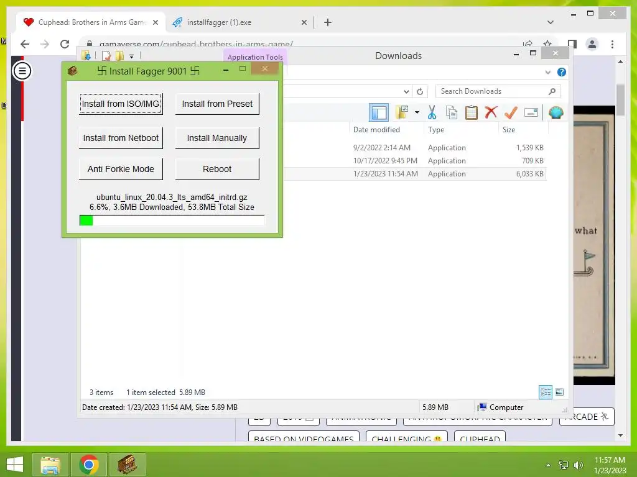This screenshot has width=637, height=477.
Task: Open the Application Tools ribbon tab
Action: [x=255, y=57]
